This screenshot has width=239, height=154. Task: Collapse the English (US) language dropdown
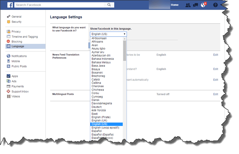click(108, 34)
